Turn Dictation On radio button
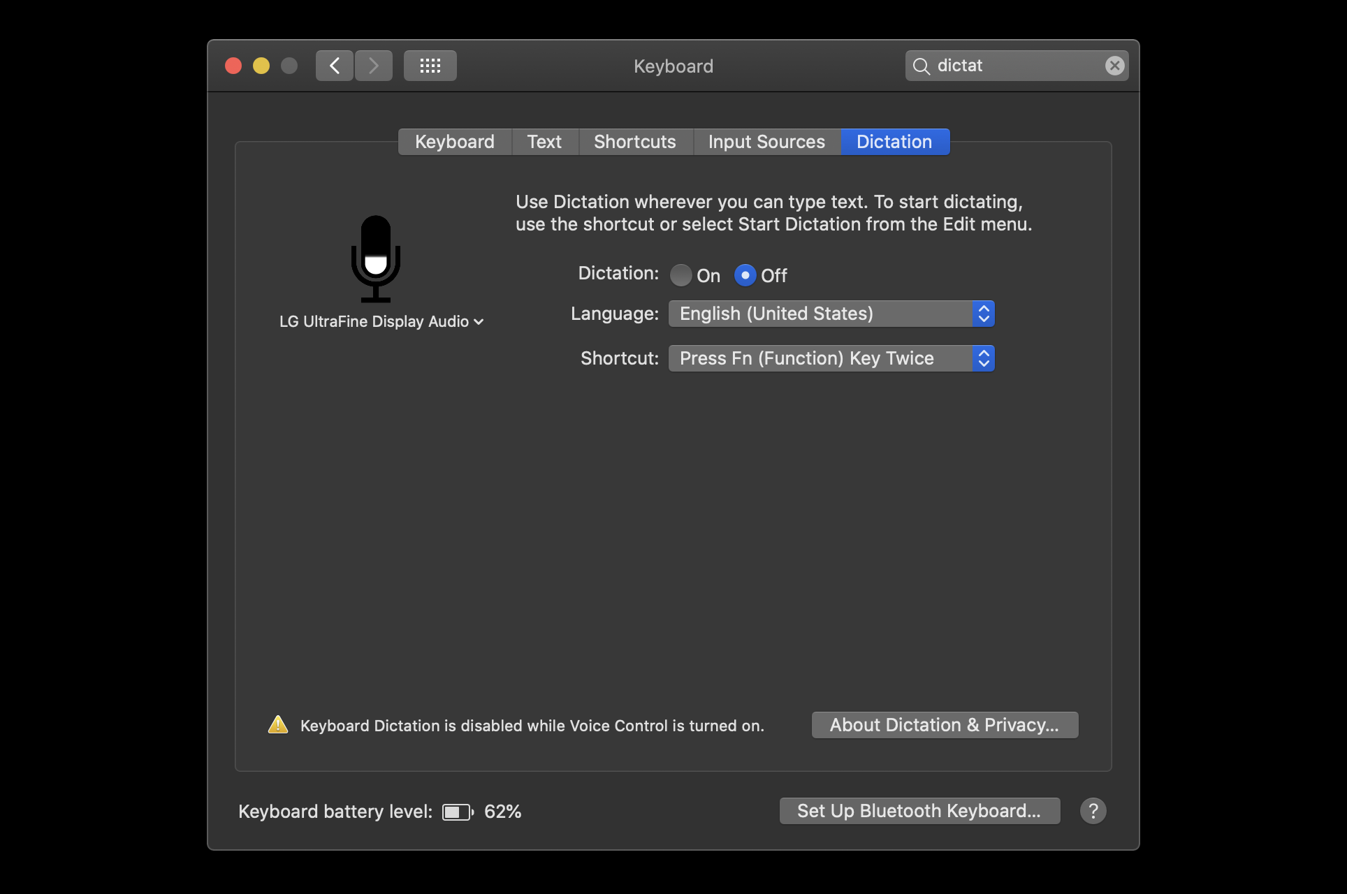 coord(681,275)
